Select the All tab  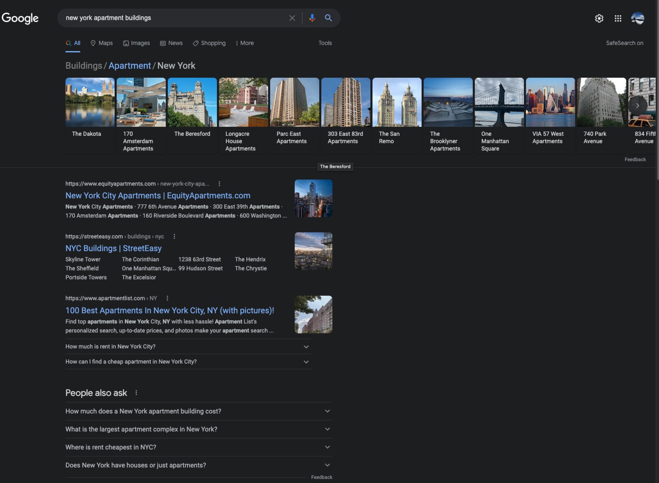[x=73, y=43]
